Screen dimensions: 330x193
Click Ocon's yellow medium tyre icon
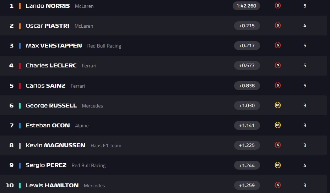click(278, 125)
